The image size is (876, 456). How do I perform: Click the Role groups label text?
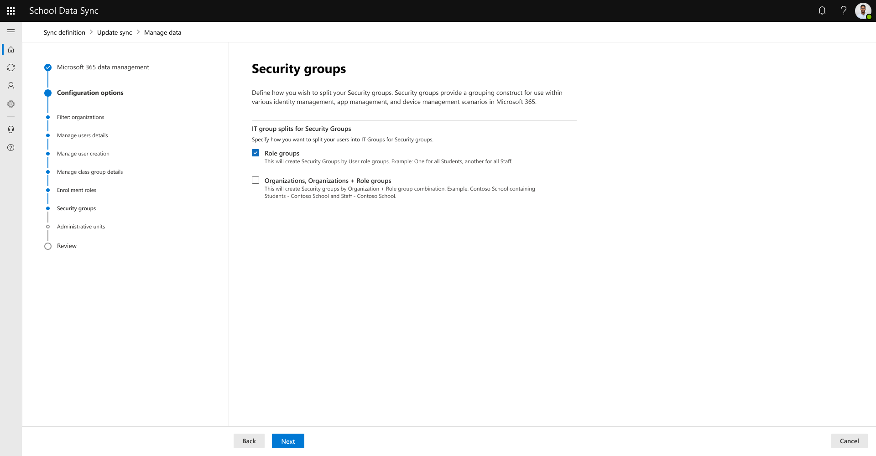pos(282,153)
